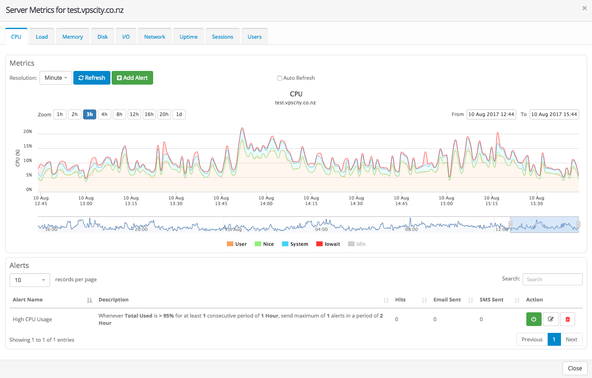
Task: Select the 1d zoom range
Action: point(179,114)
